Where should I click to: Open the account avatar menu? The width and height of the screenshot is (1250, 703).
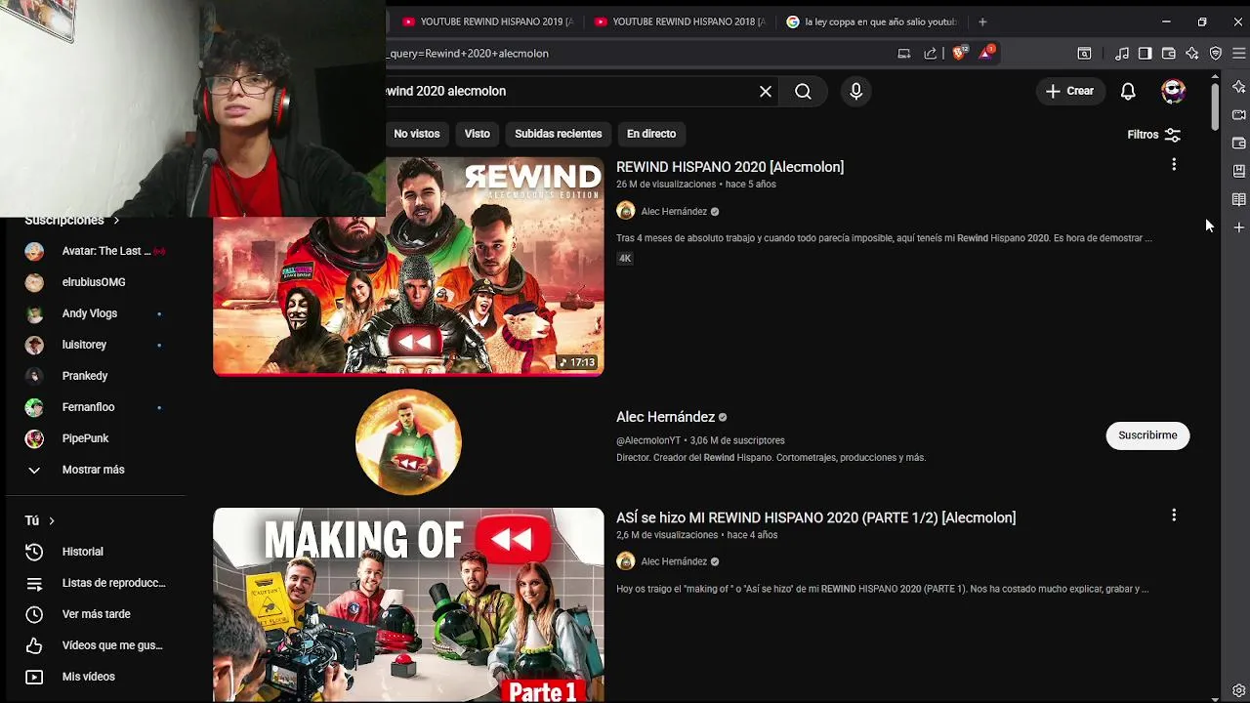[1173, 91]
